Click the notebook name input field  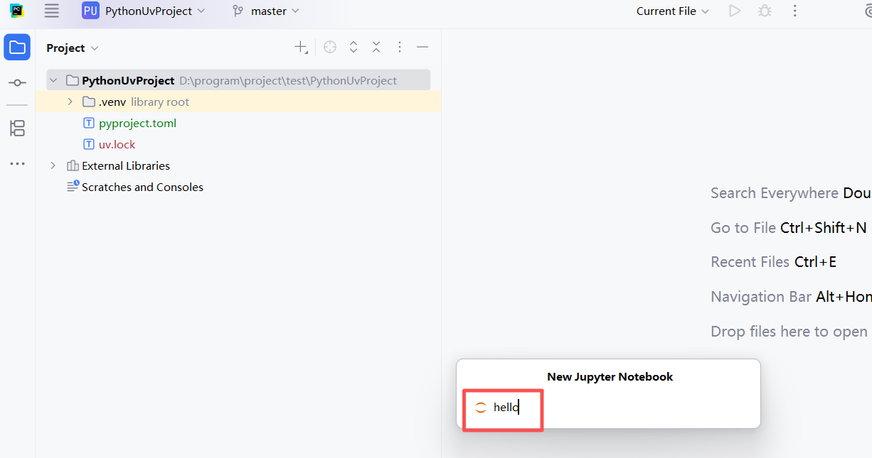(609, 407)
